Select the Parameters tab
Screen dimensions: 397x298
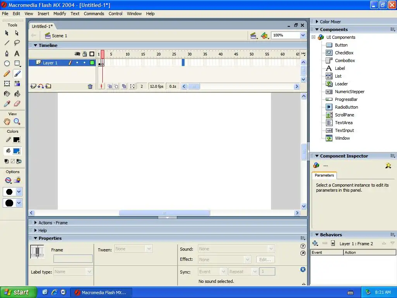325,175
